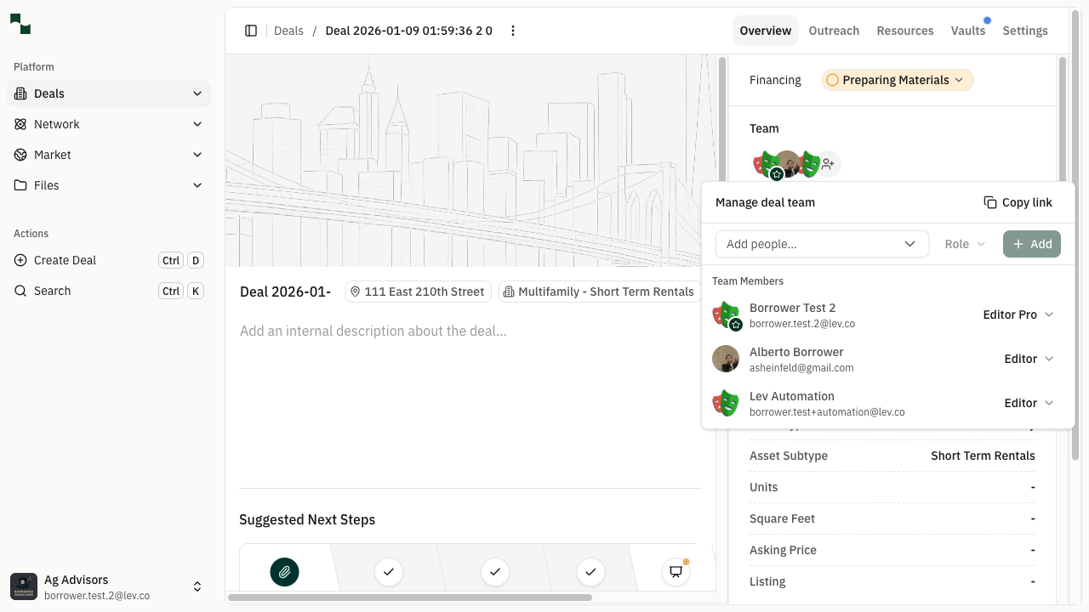Change Alberto Borrower's Editor role dropdown
1089x612 pixels.
pos(1028,359)
